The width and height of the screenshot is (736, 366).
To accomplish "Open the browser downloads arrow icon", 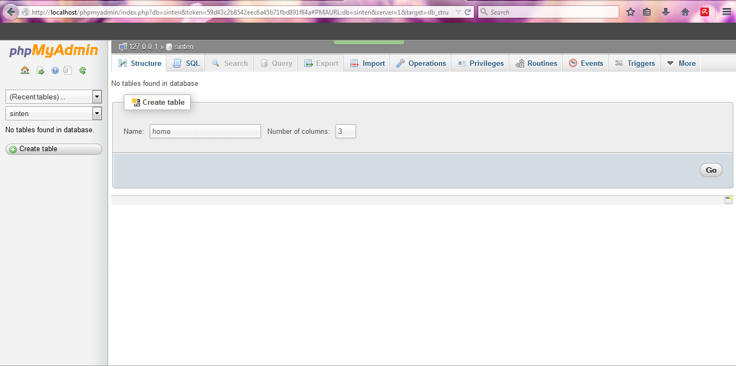I will pyautogui.click(x=666, y=12).
